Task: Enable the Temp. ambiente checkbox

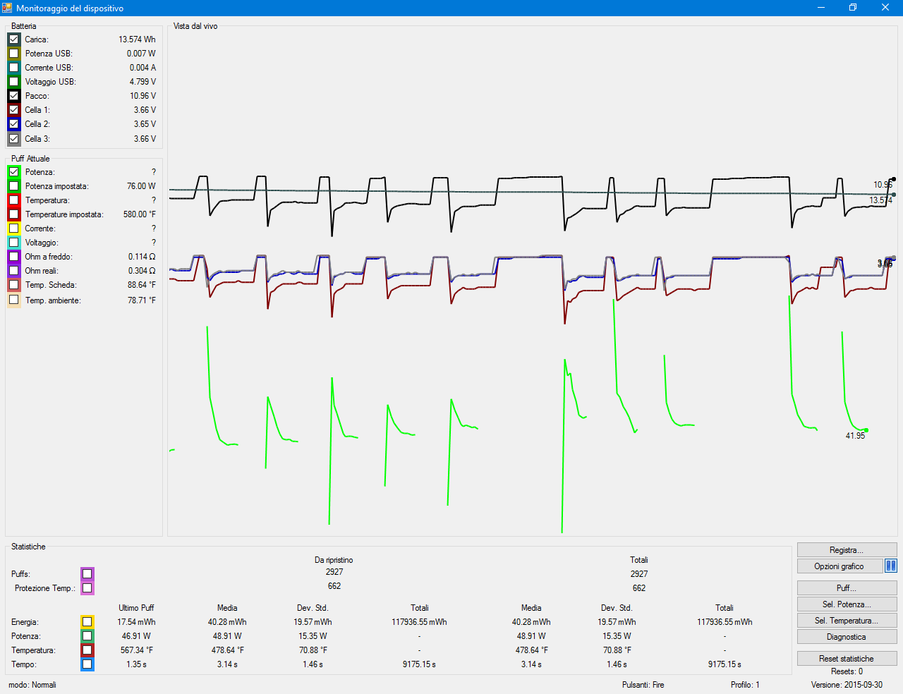Action: tap(14, 300)
